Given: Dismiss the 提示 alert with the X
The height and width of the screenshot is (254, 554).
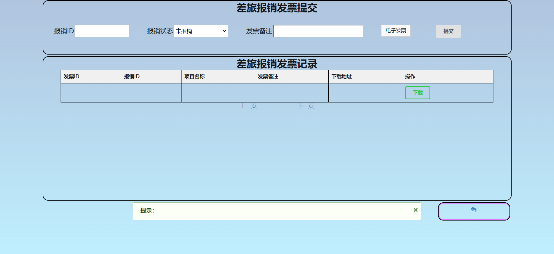Looking at the screenshot, I should pos(416,210).
